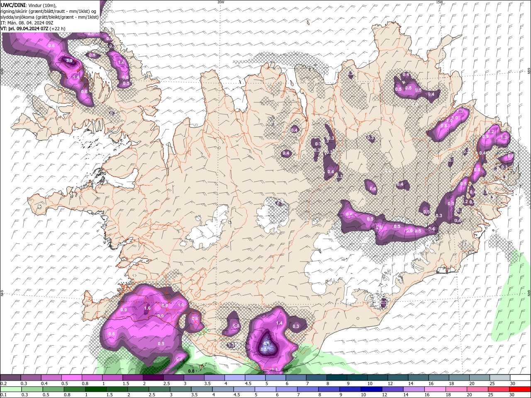The image size is (531, 398).
Task: Click the black 0.8 value near the south coast
Action: coord(191,371)
